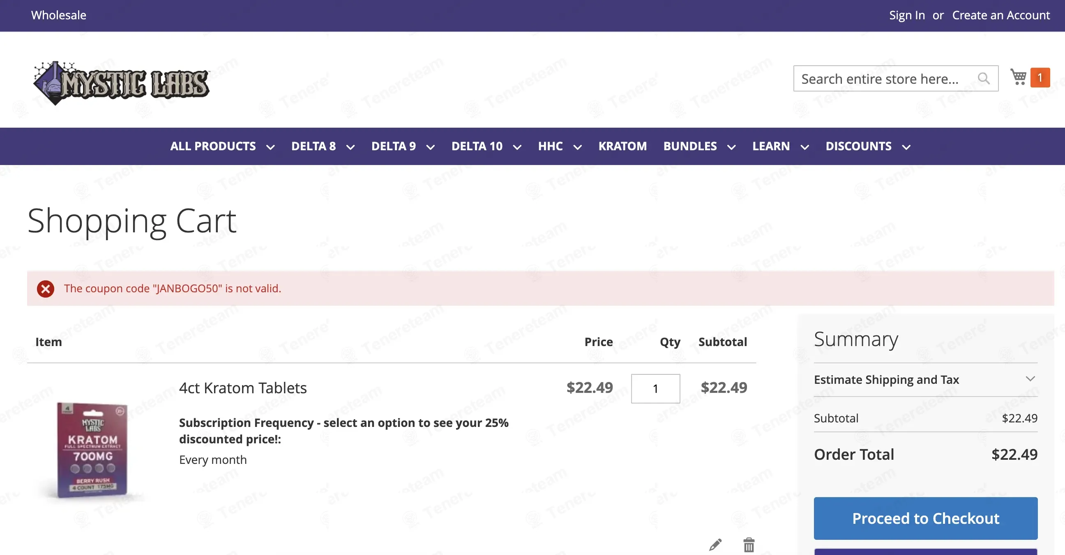Click Create an Account link

coord(1000,15)
